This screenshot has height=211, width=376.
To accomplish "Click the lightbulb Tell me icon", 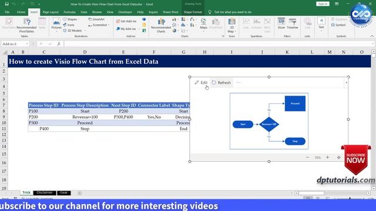I will click(x=210, y=12).
